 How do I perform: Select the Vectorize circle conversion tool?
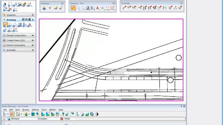coord(159,8)
